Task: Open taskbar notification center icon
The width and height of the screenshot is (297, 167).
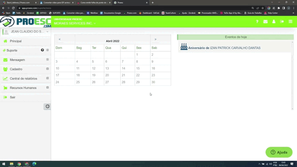Action: [x=292, y=164]
